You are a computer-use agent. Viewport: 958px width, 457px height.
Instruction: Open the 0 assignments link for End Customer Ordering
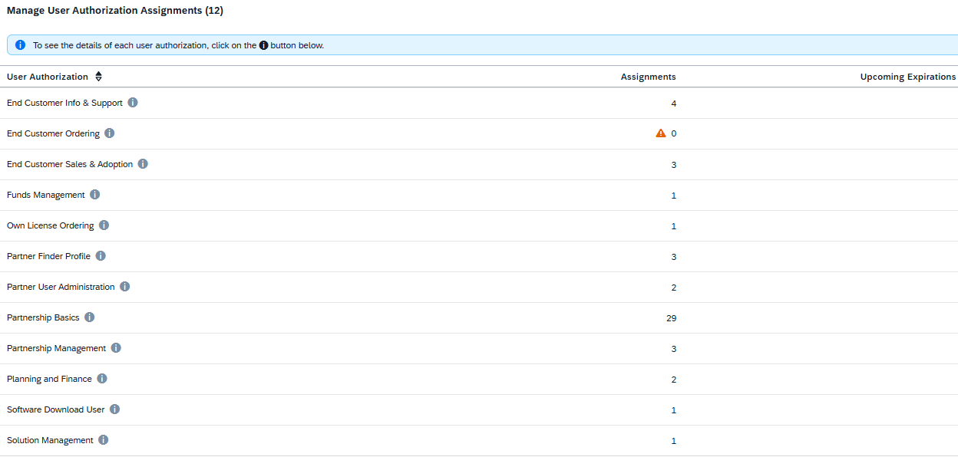674,134
